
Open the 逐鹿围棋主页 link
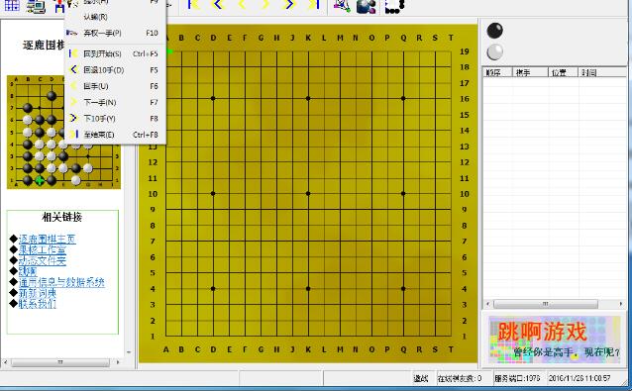click(x=48, y=240)
